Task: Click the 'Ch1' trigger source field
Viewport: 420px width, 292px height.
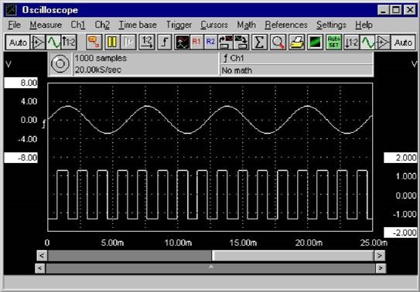Action: coord(297,58)
